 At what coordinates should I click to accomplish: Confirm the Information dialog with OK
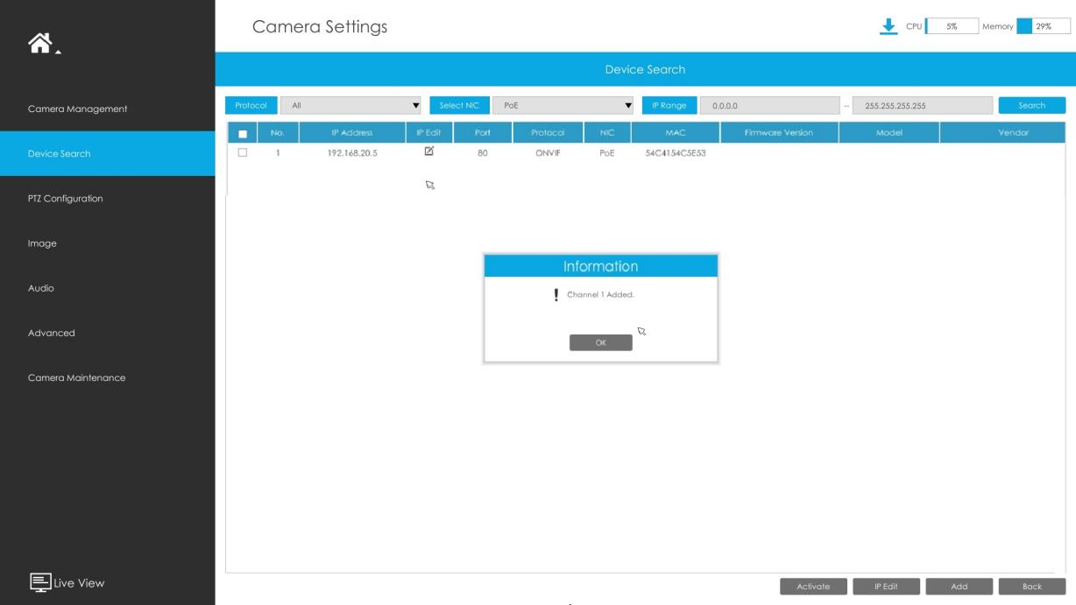click(601, 342)
